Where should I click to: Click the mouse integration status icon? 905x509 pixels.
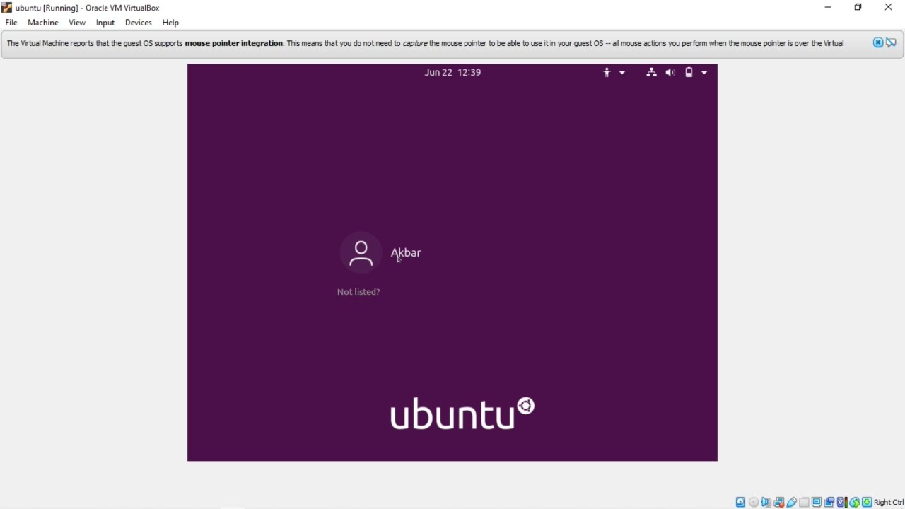(x=855, y=502)
